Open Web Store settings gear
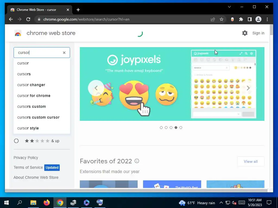The image size is (278, 208). [245, 33]
